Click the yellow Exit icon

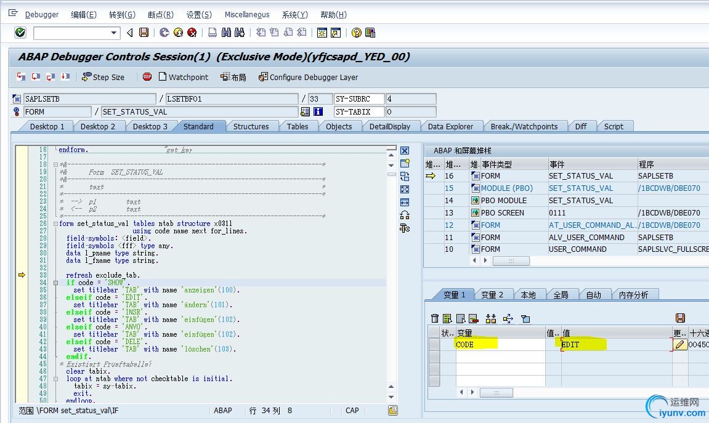(178, 33)
